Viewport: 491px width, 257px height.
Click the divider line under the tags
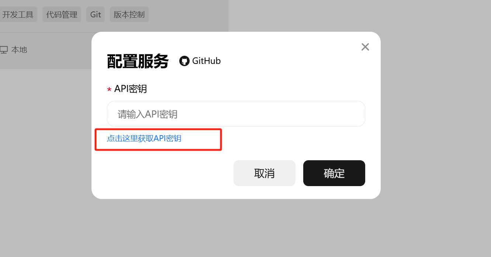pos(46,32)
